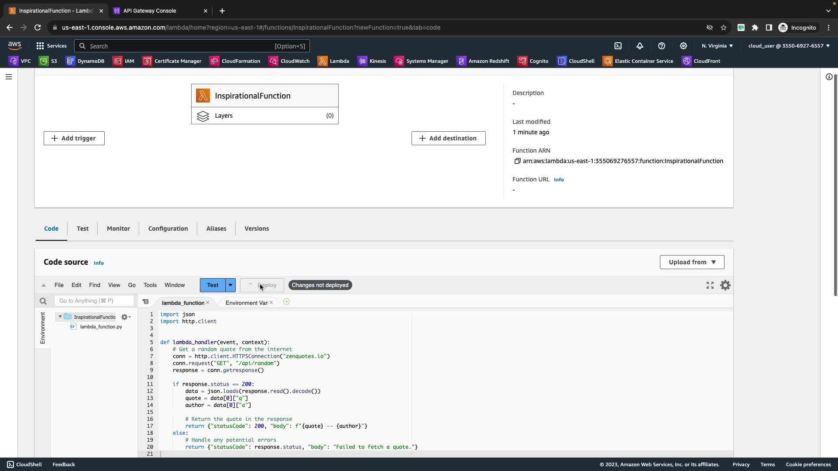Close the lambda_function editor tab
This screenshot has height=471, width=838.
(x=208, y=303)
